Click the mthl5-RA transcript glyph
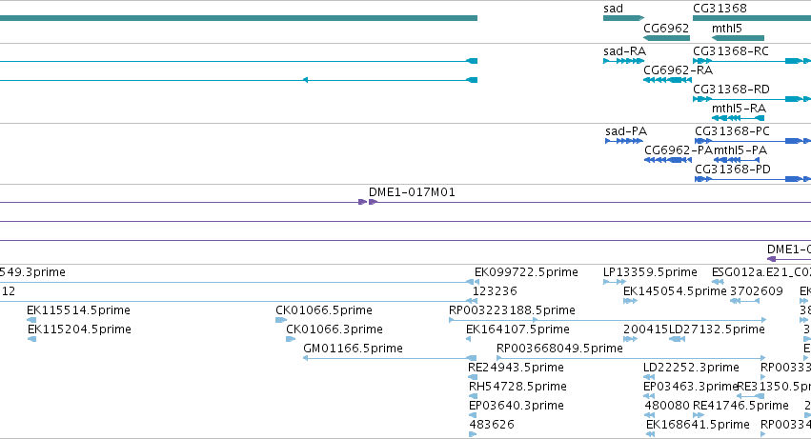The height and width of the screenshot is (439, 811). coord(738,118)
